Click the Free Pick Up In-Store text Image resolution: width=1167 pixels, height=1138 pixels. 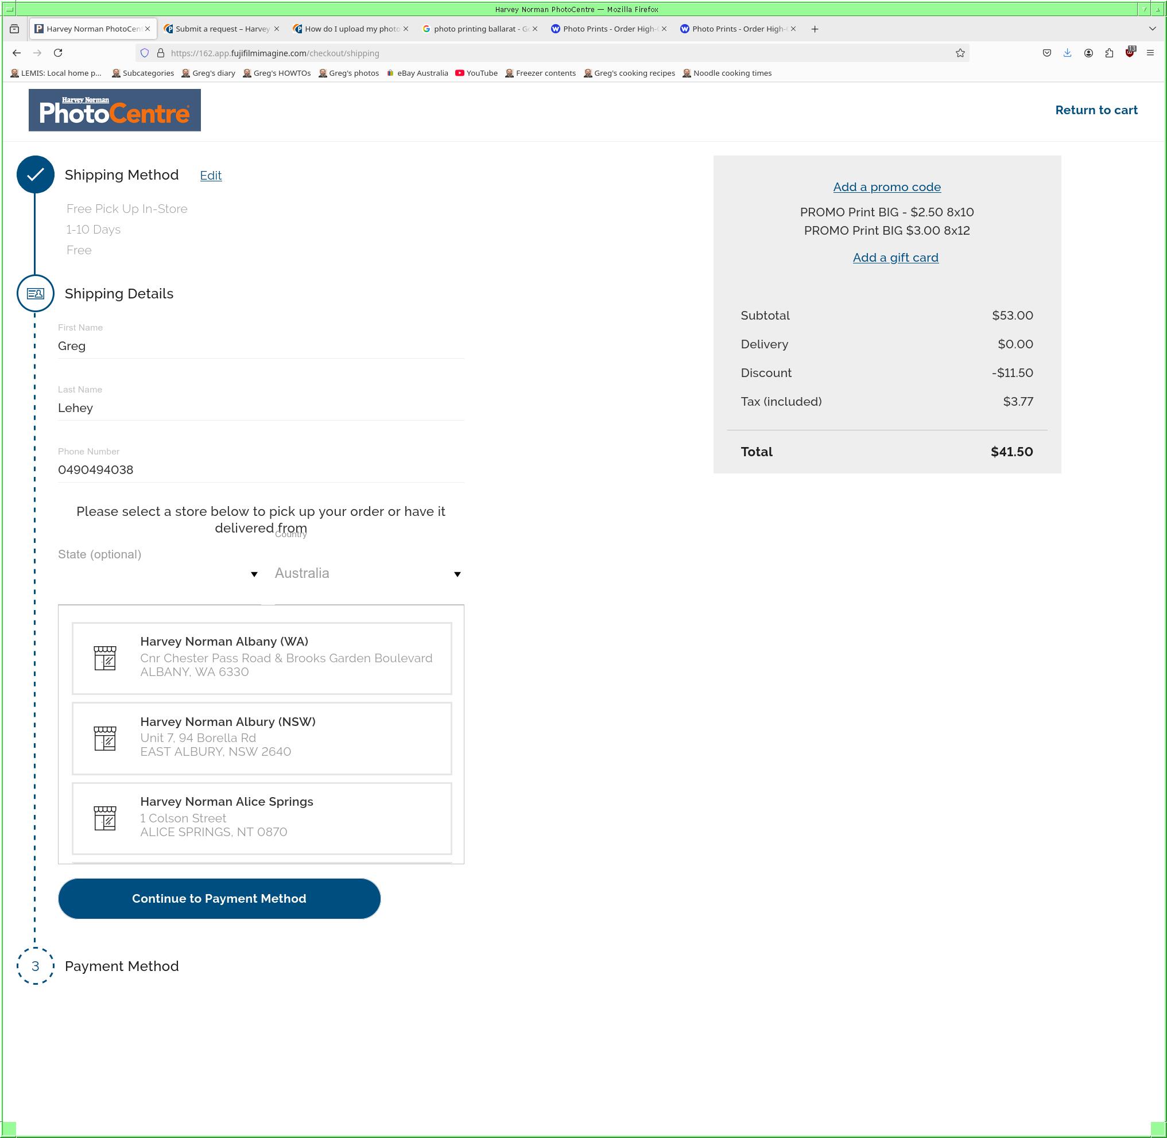click(x=127, y=208)
